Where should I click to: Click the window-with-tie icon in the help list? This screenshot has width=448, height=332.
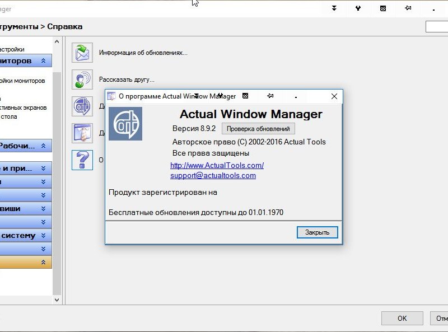click(x=82, y=133)
